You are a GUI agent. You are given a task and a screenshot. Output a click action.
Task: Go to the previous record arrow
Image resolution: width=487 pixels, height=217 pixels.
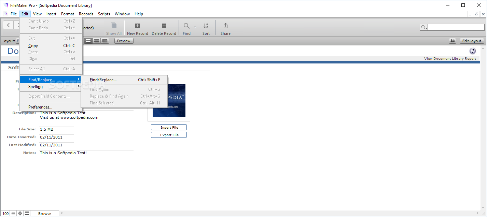click(x=8, y=25)
